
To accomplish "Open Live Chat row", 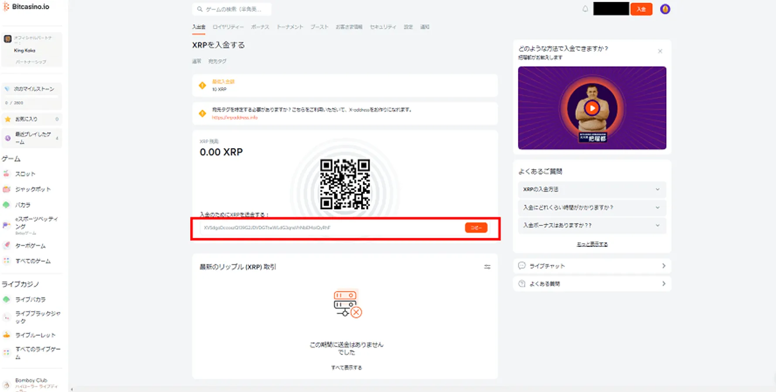I will tap(592, 266).
